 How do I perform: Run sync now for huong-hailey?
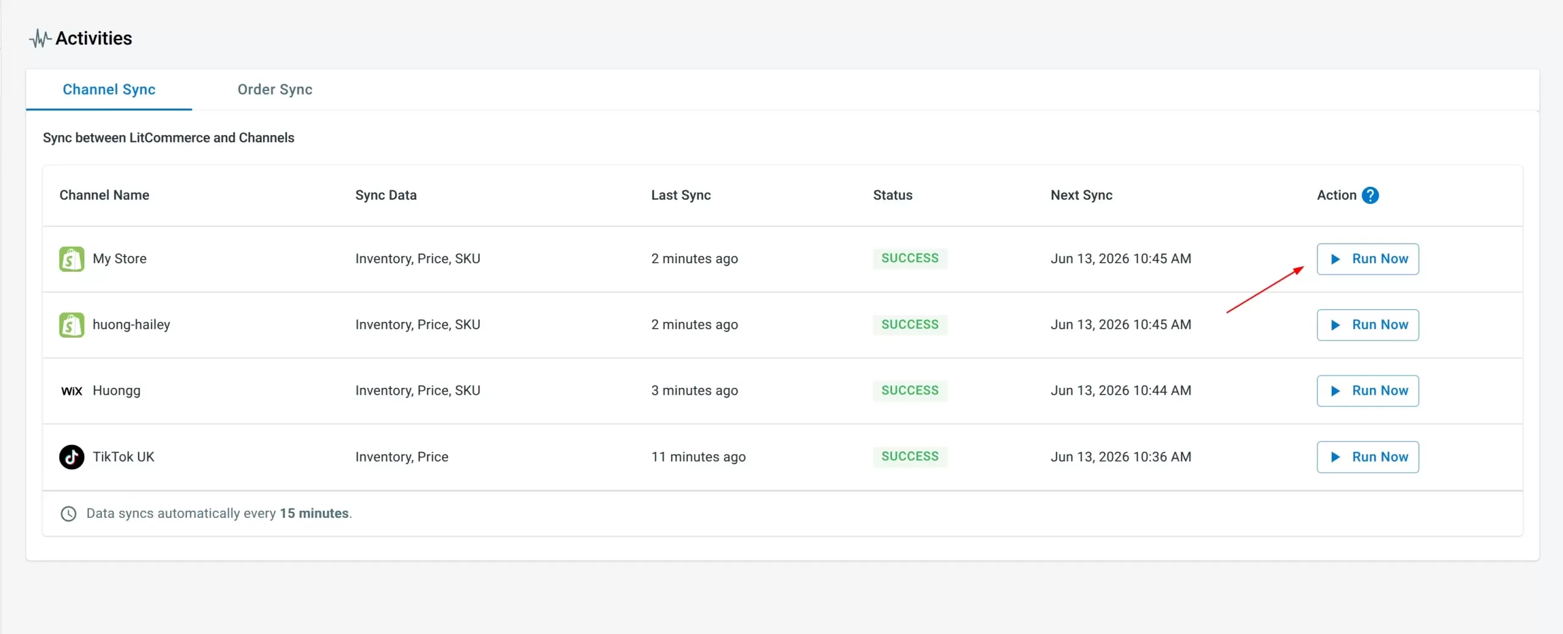tap(1368, 325)
